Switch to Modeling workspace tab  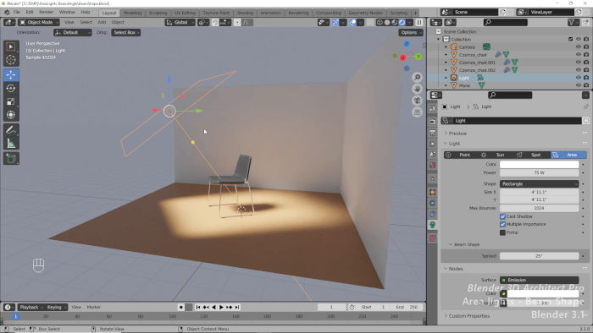coord(132,13)
